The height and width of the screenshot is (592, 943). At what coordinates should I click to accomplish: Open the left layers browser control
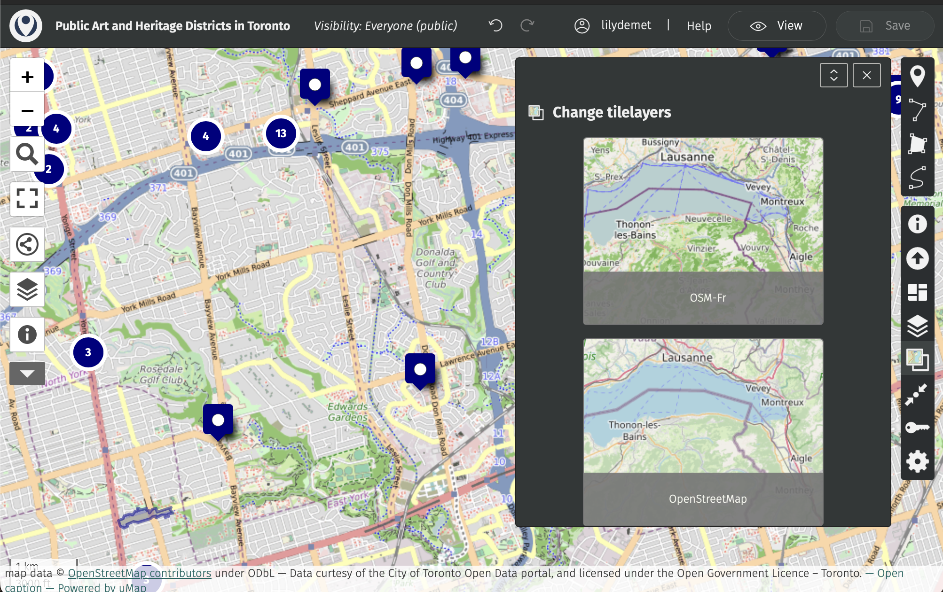27,289
